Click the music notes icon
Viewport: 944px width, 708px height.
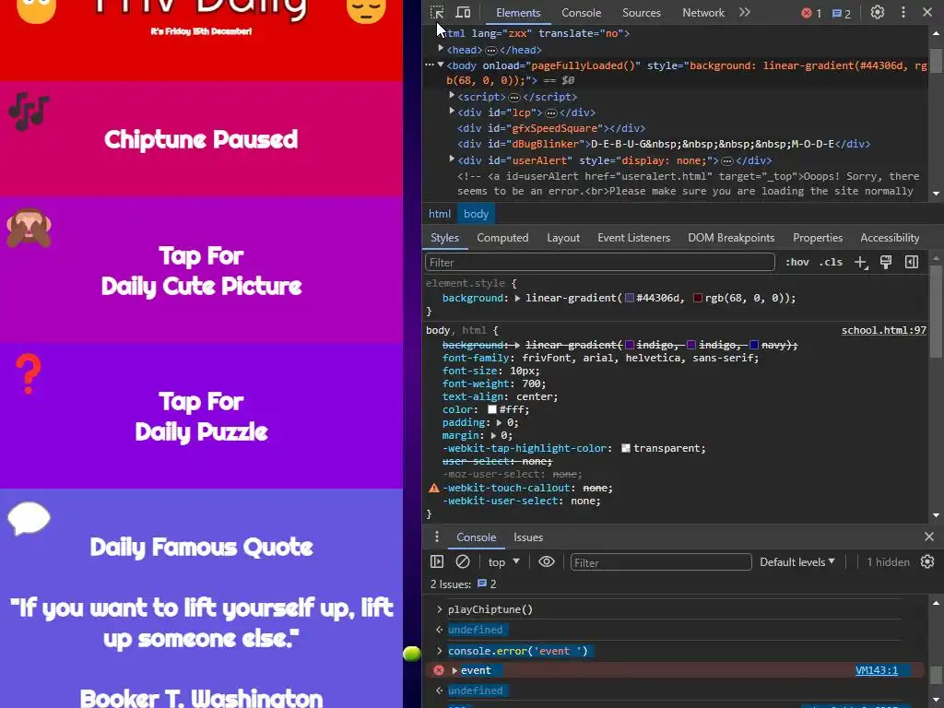tap(29, 112)
